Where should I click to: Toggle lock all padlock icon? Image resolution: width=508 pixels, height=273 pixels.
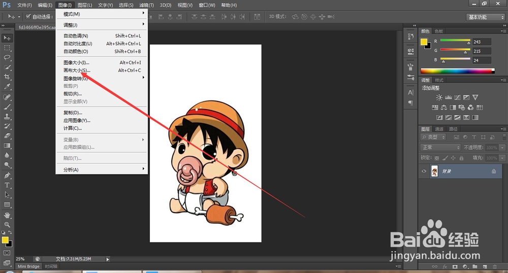[461, 158]
